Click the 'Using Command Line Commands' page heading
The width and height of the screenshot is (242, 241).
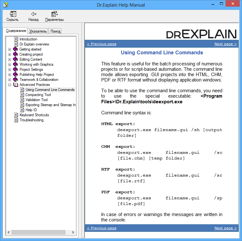pyautogui.click(x=162, y=52)
